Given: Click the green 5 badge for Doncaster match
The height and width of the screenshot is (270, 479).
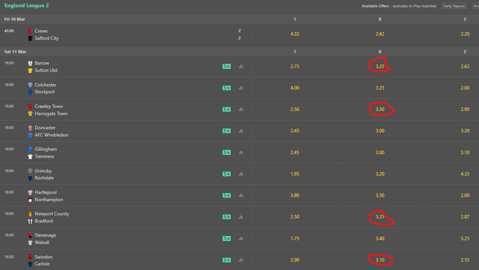Looking at the screenshot, I should pyautogui.click(x=227, y=131).
